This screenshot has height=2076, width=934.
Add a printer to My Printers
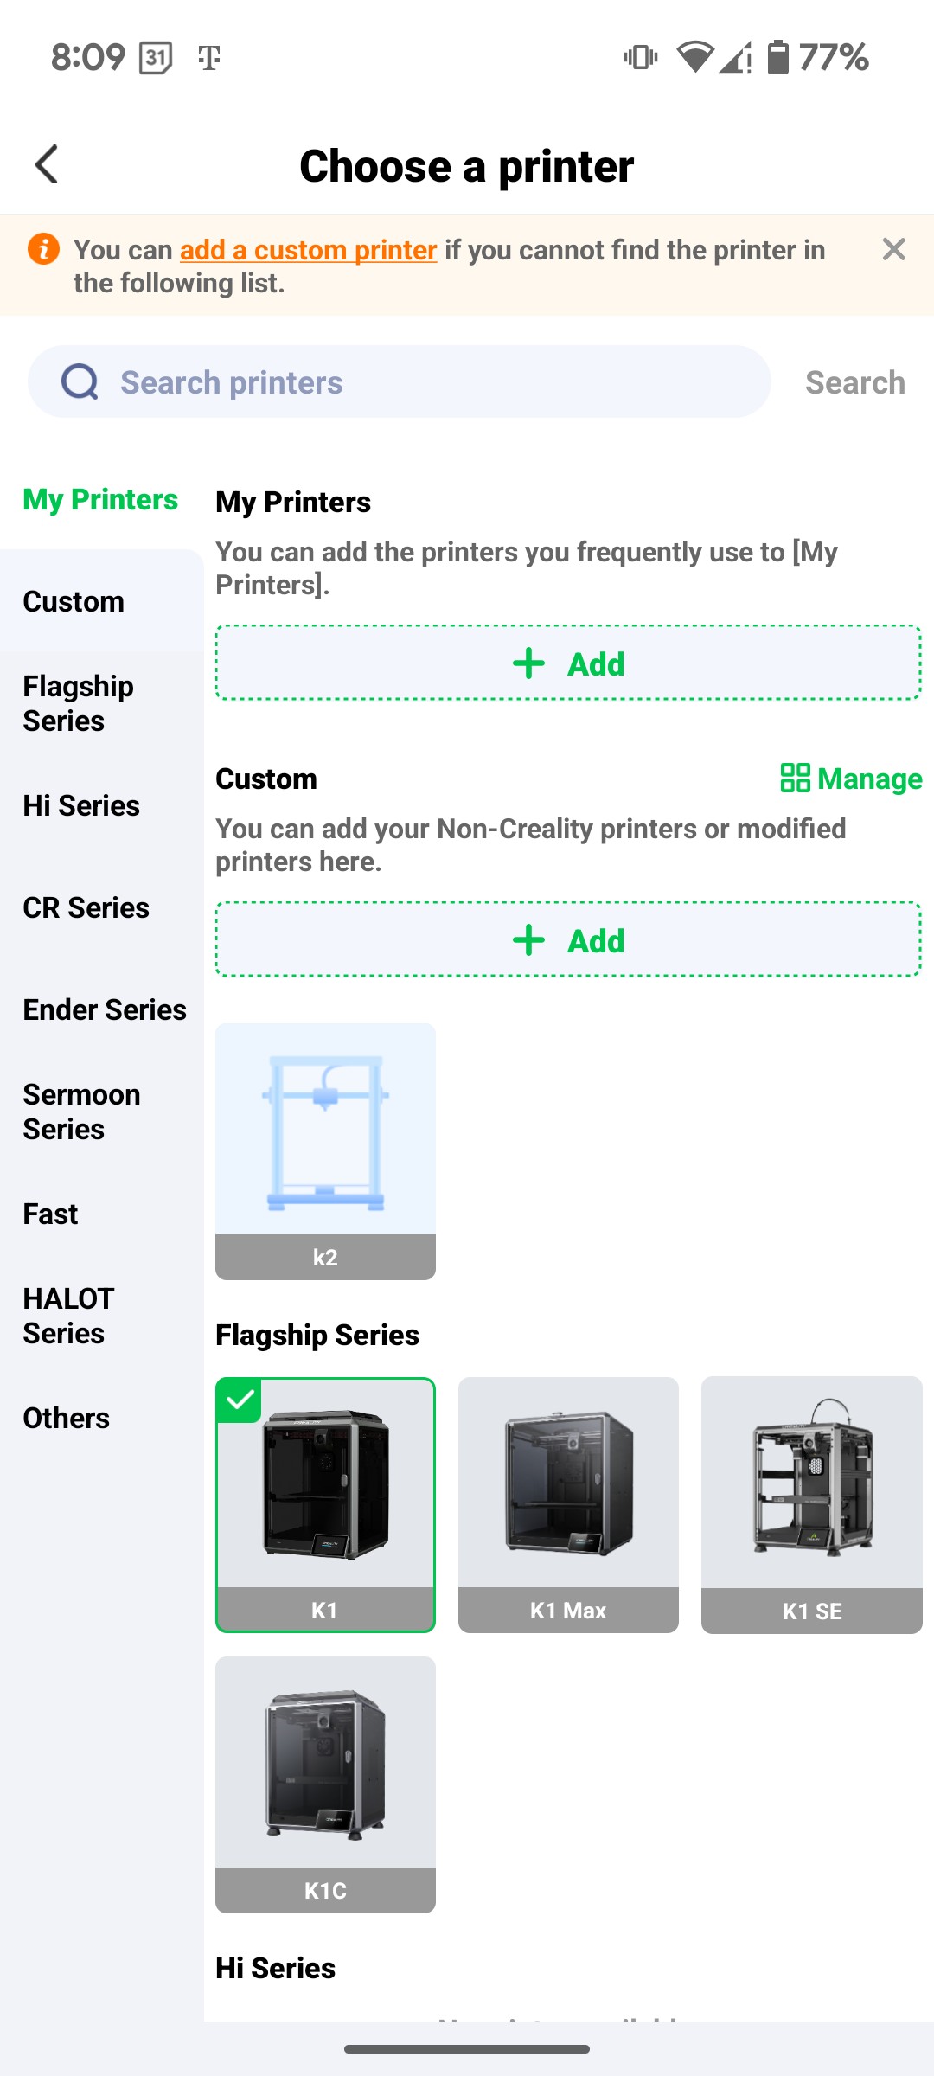pos(567,663)
